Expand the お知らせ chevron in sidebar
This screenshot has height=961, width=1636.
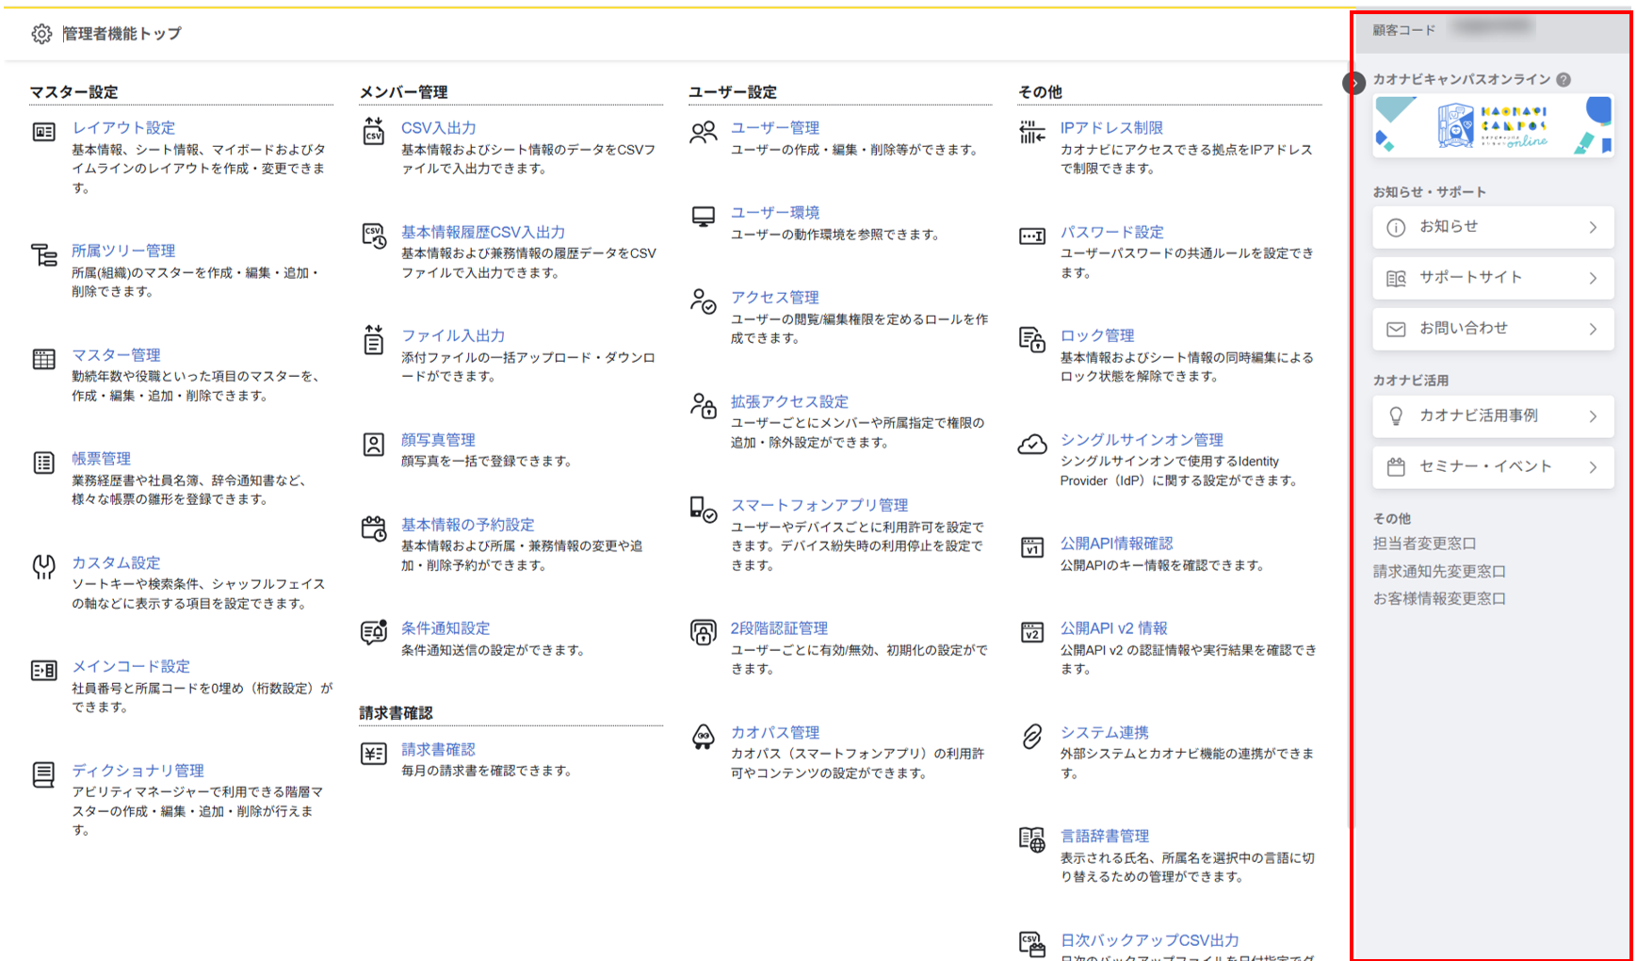1593,227
